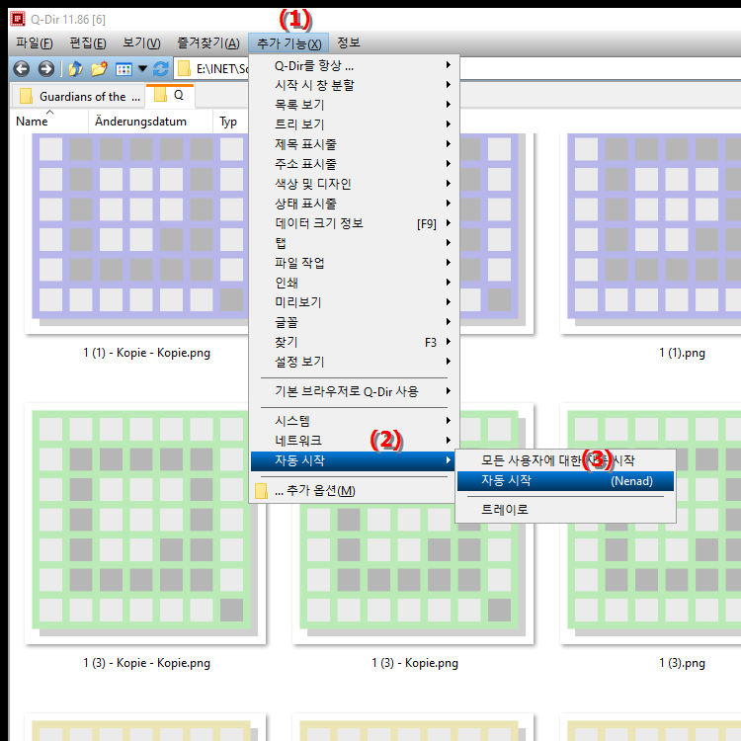Select the 트레이로 submenu entry
741x741 pixels.
565,510
